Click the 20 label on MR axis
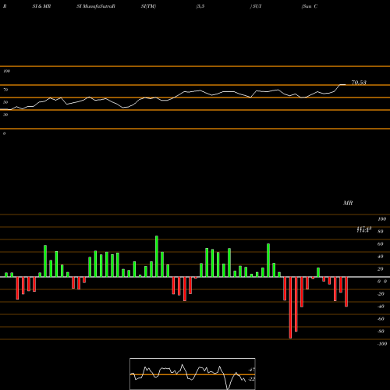Viewport: 390px width, 390px height. (x=381, y=269)
